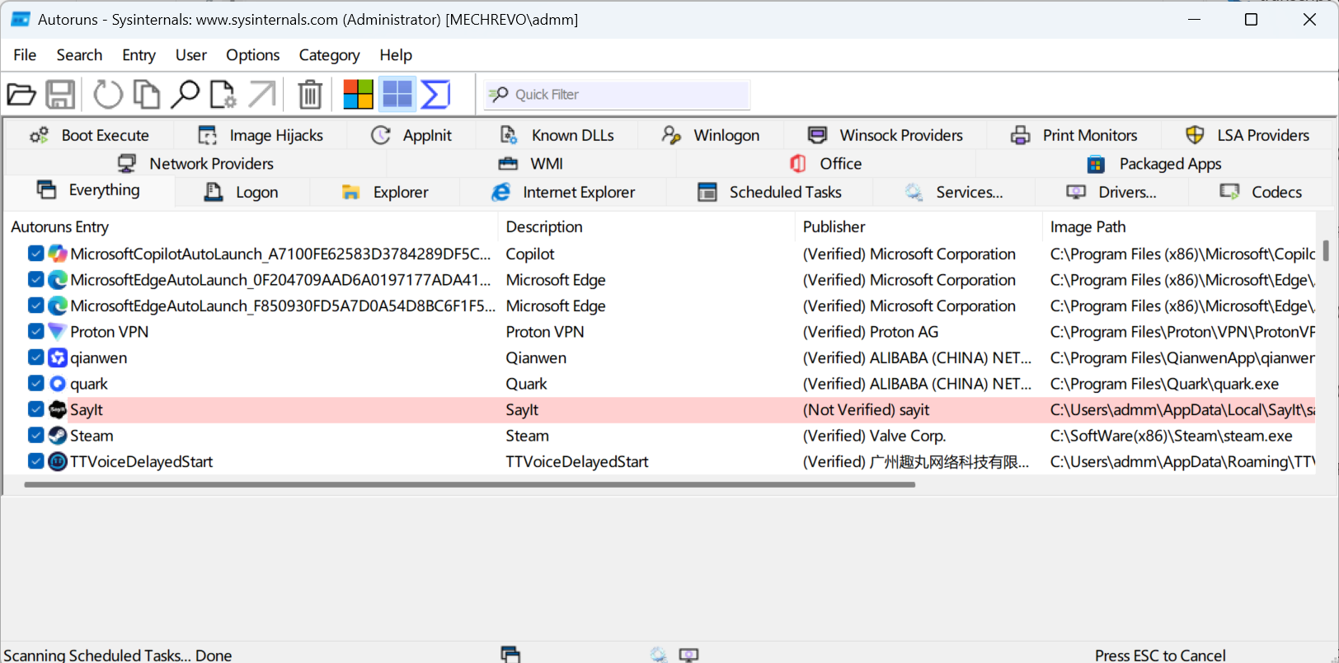Click the Find magnifier toolbar icon
This screenshot has width=1339, height=663.
[x=185, y=95]
